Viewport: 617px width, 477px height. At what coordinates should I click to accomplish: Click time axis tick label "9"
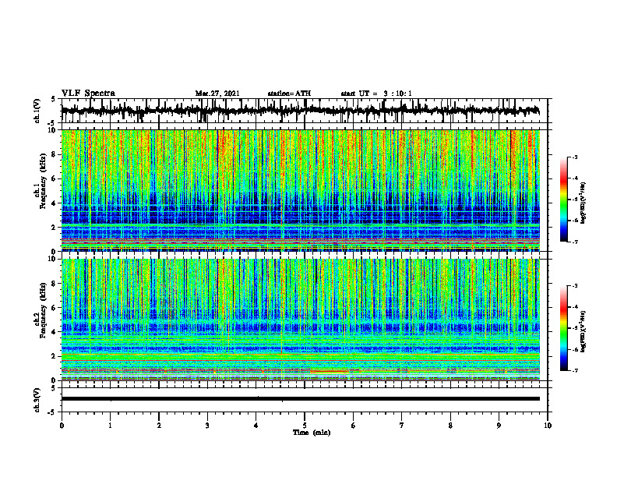click(499, 426)
